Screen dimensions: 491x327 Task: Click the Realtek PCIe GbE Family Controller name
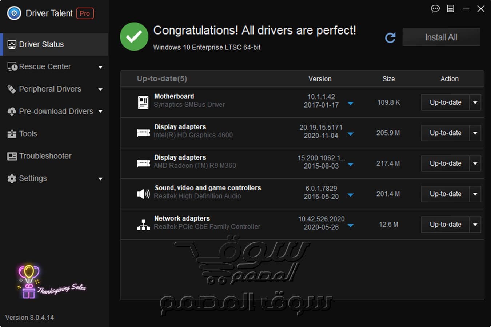tap(207, 227)
